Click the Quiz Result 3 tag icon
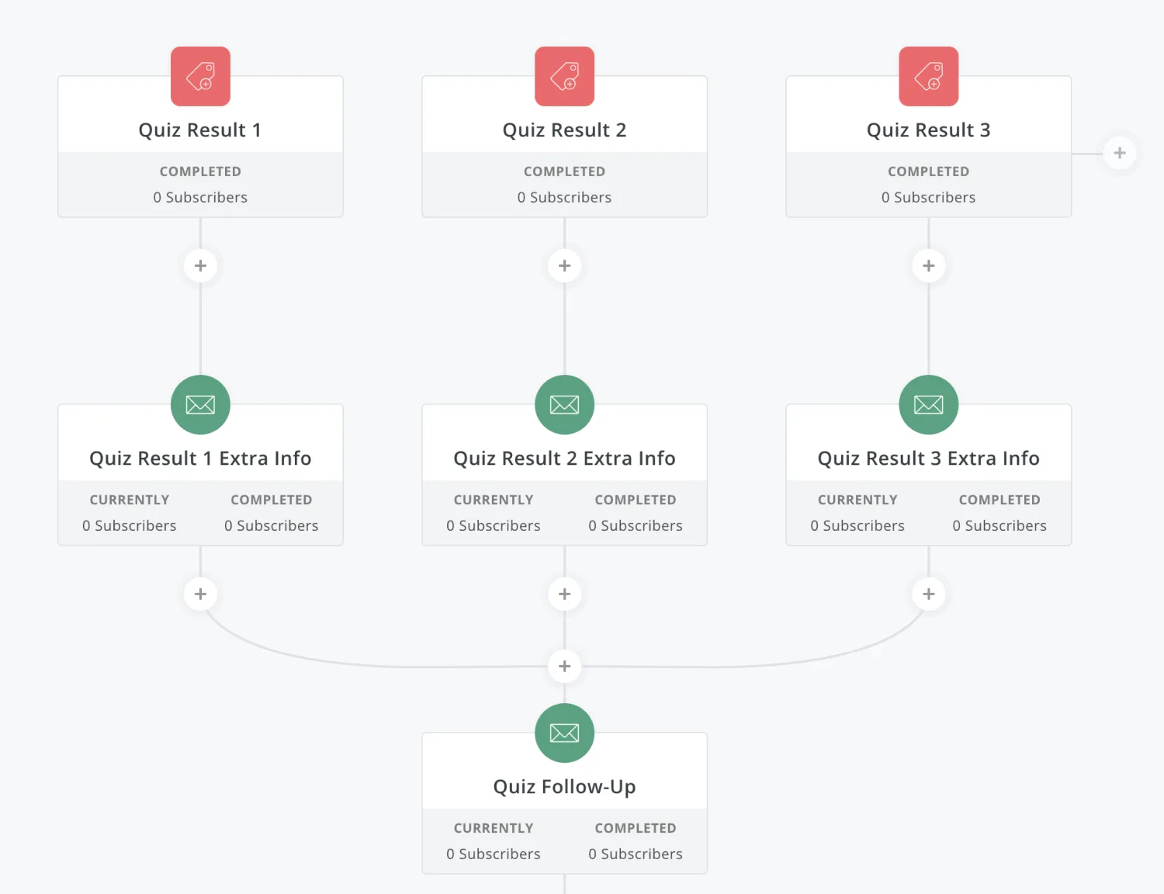 928,76
